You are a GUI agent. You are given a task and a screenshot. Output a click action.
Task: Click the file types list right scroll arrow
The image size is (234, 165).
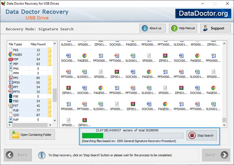click(x=50, y=125)
